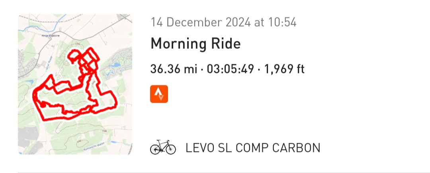Click the route's south-eastern corner on map

click(114, 106)
